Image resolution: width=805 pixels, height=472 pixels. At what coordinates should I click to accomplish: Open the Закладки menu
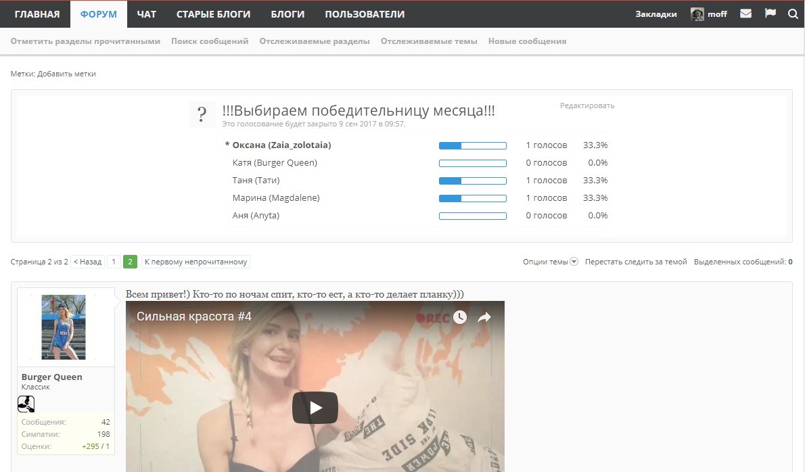click(x=655, y=14)
